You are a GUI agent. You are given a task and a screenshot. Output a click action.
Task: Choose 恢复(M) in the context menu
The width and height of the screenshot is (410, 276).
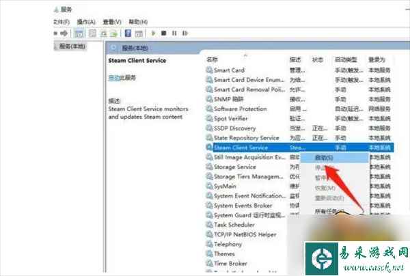tap(325, 188)
